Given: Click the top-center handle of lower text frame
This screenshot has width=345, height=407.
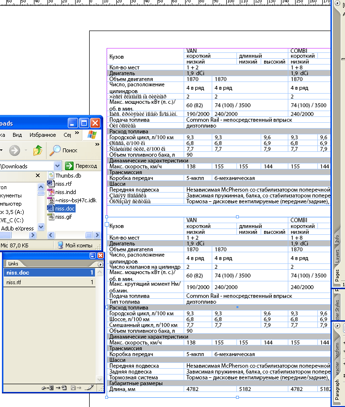Looking at the screenshot, I should [x=237, y=217].
